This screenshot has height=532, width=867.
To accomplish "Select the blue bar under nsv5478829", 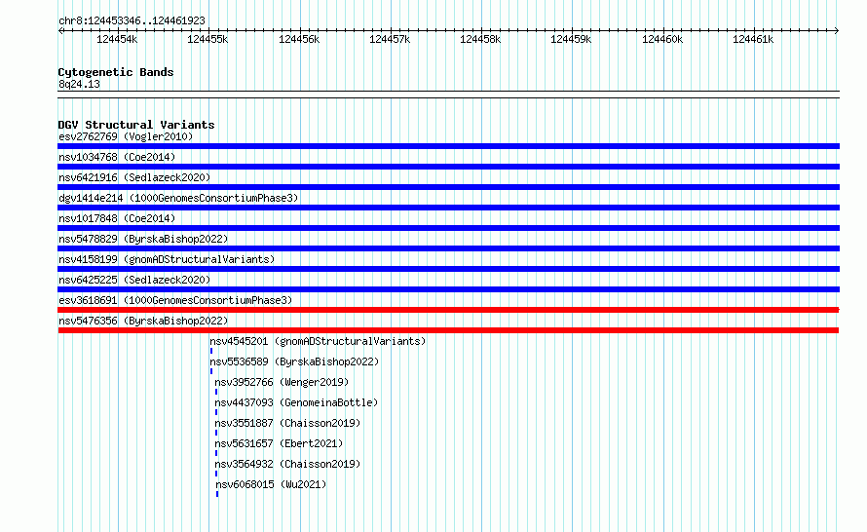I will point(448,248).
